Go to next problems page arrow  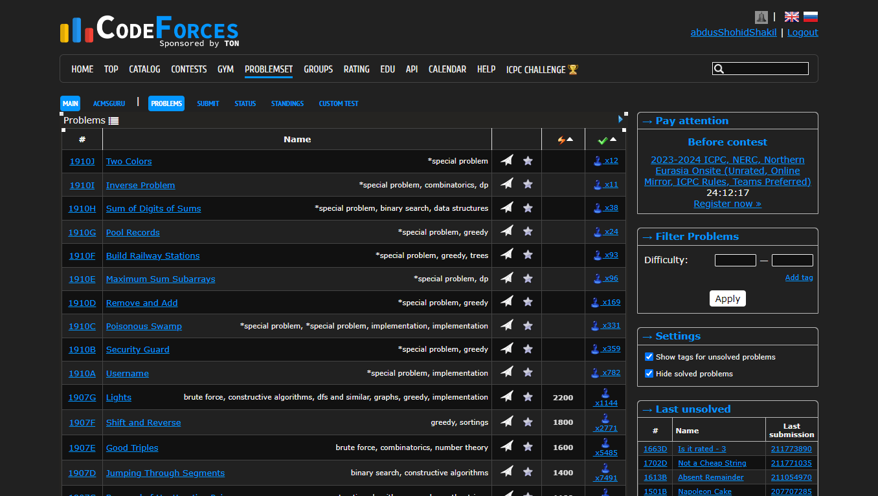tap(620, 119)
